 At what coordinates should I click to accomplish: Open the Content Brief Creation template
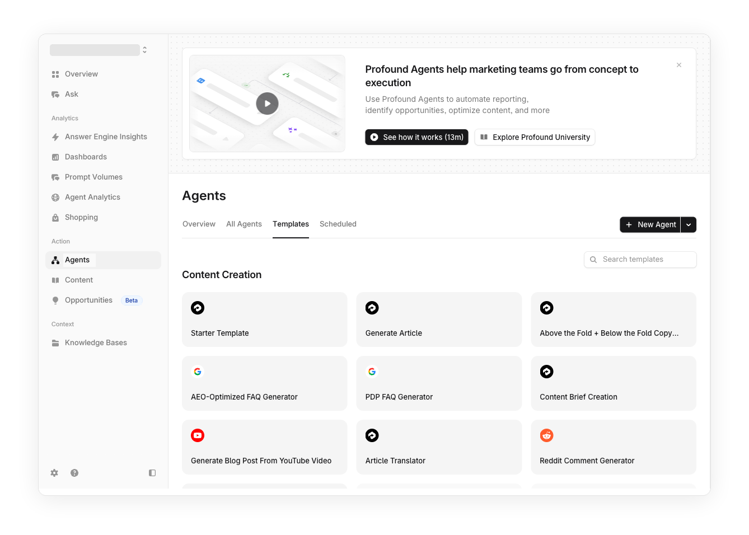click(614, 383)
